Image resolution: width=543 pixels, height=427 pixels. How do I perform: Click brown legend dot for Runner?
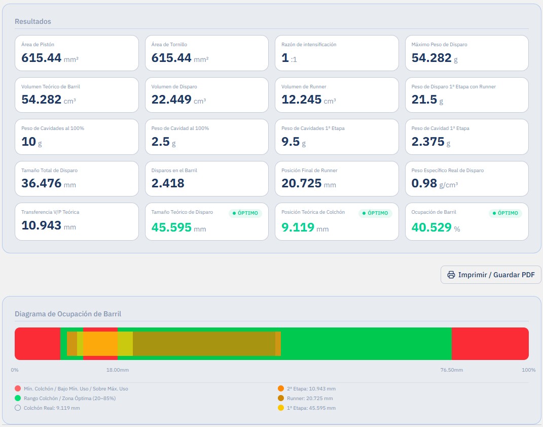pos(281,398)
